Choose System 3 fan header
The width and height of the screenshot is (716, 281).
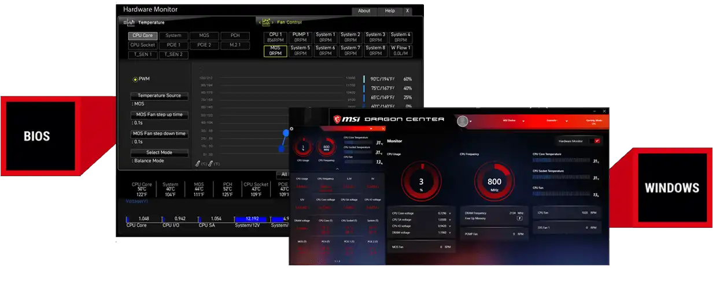[375, 38]
